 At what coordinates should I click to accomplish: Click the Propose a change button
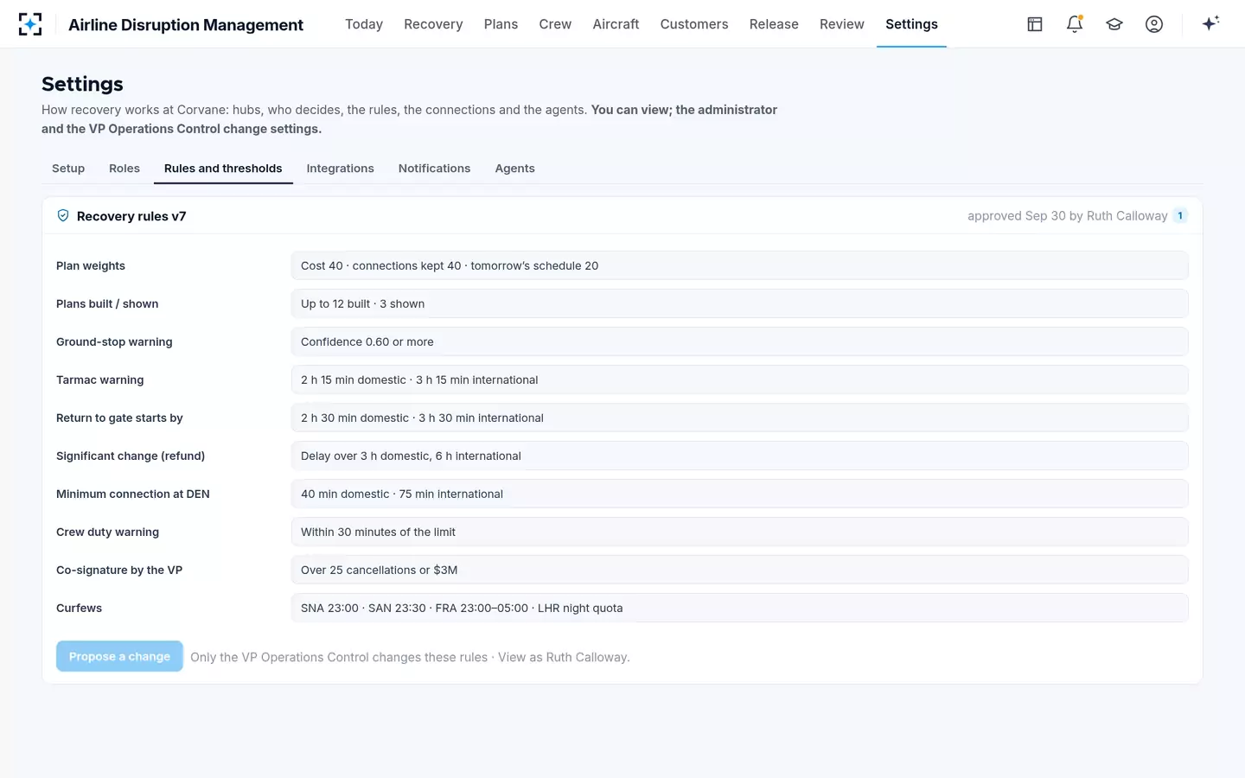pyautogui.click(x=119, y=656)
